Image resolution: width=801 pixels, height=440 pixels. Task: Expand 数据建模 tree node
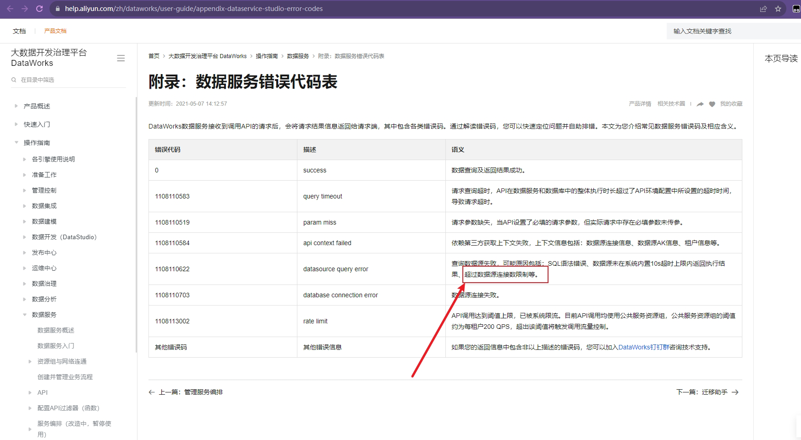point(25,221)
